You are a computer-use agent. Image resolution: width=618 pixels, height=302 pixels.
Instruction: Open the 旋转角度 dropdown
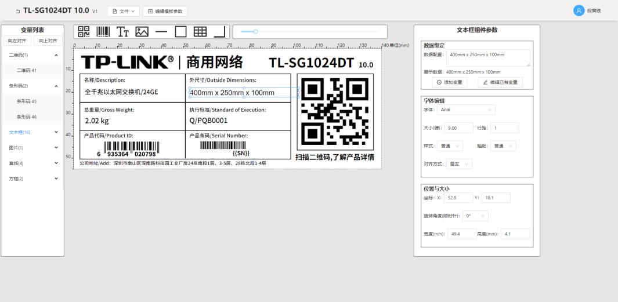[476, 216]
